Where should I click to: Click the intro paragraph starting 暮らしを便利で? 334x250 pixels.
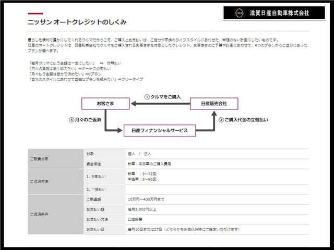(168, 45)
